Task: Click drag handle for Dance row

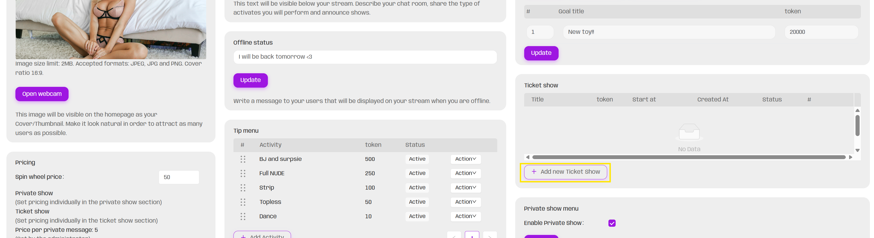Action: [243, 216]
